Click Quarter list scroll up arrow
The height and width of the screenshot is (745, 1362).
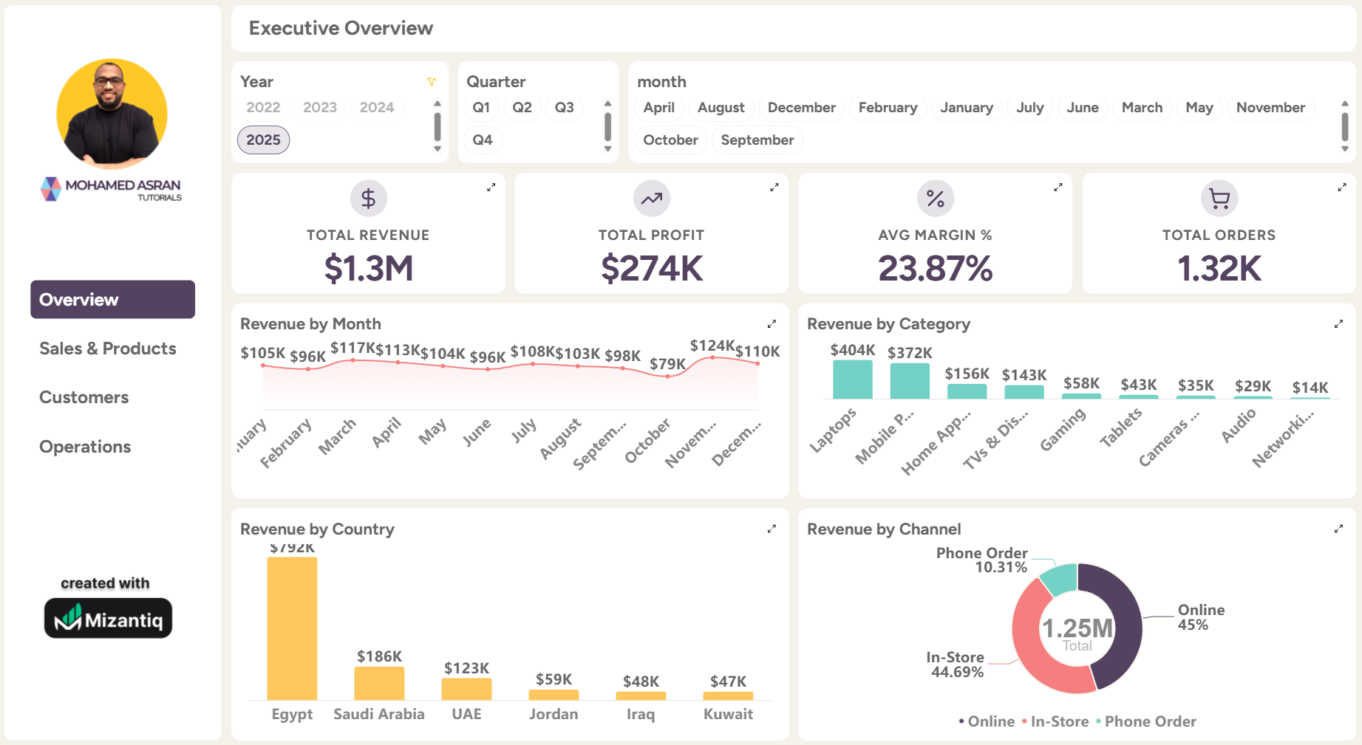click(607, 104)
